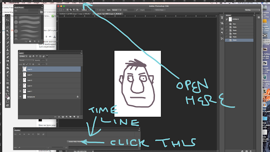Hide Layer 1 using its eye icon
270x152 pixels.
(20, 91)
